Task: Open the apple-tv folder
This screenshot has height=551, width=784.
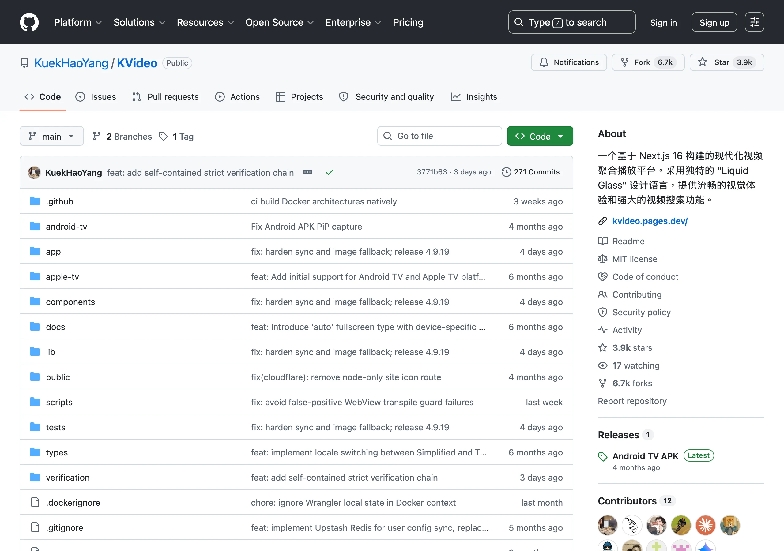Action: [62, 276]
